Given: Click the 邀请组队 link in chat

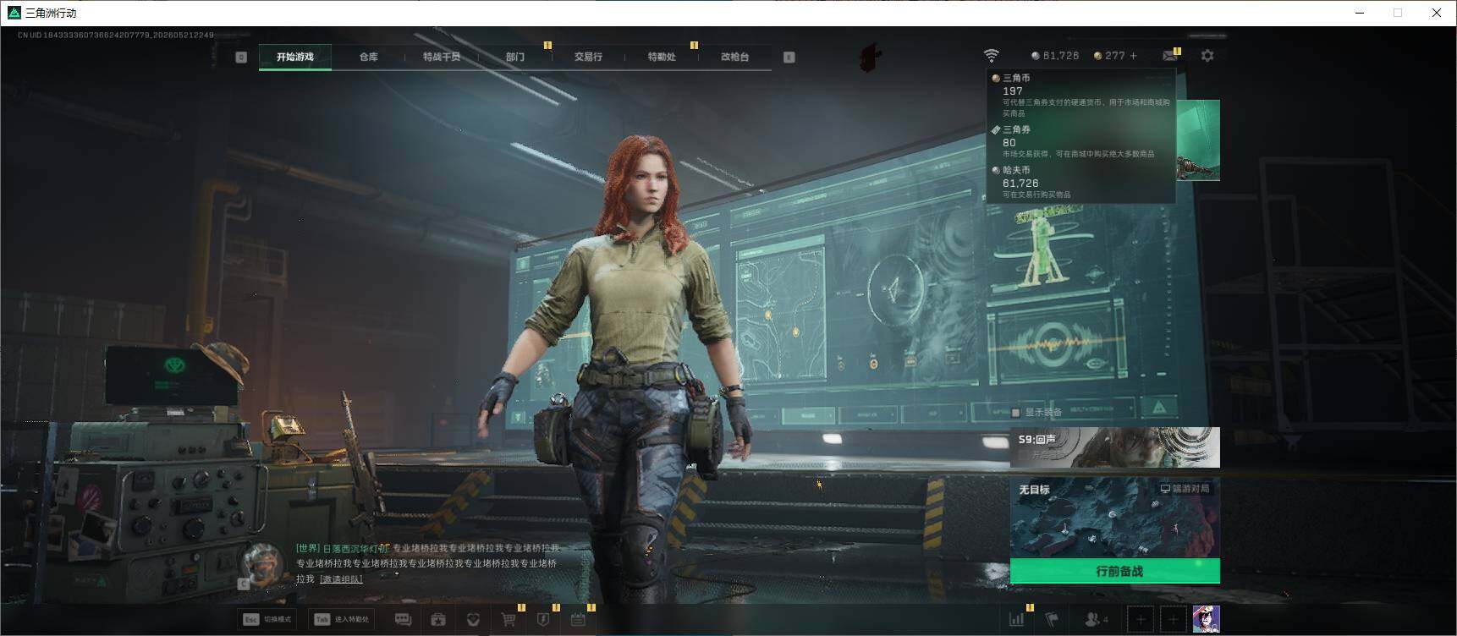Looking at the screenshot, I should pyautogui.click(x=342, y=579).
